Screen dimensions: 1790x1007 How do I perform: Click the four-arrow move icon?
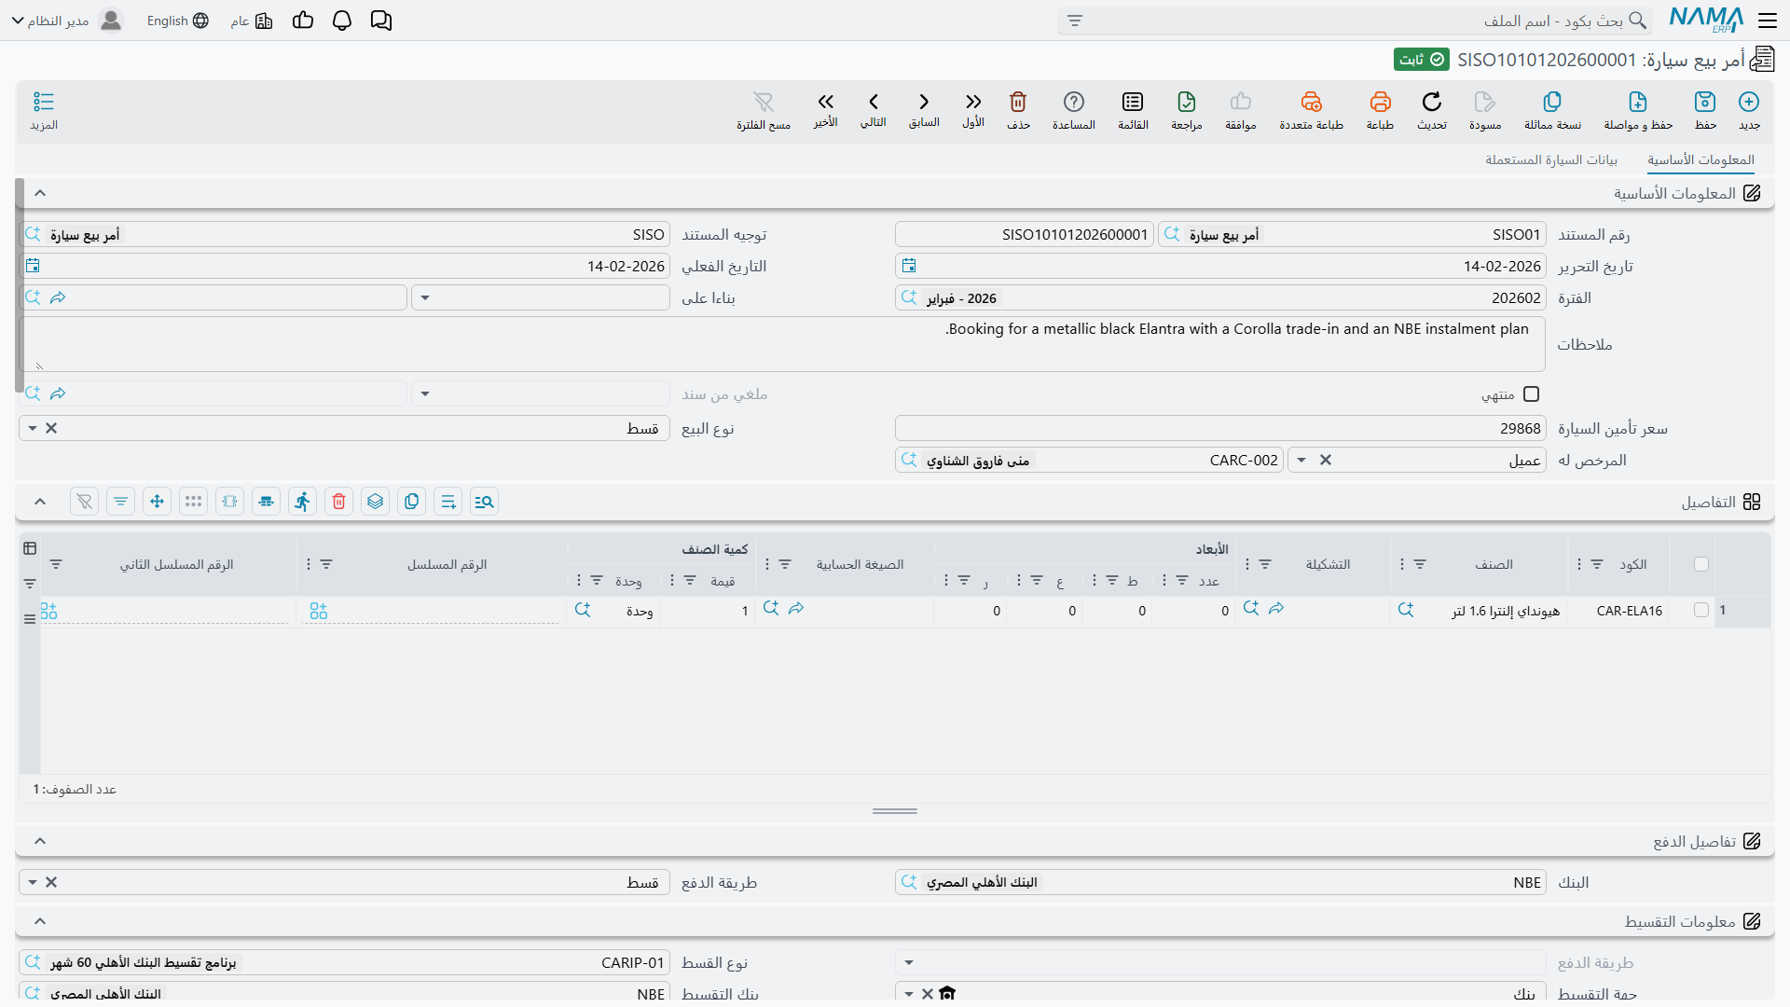(157, 502)
